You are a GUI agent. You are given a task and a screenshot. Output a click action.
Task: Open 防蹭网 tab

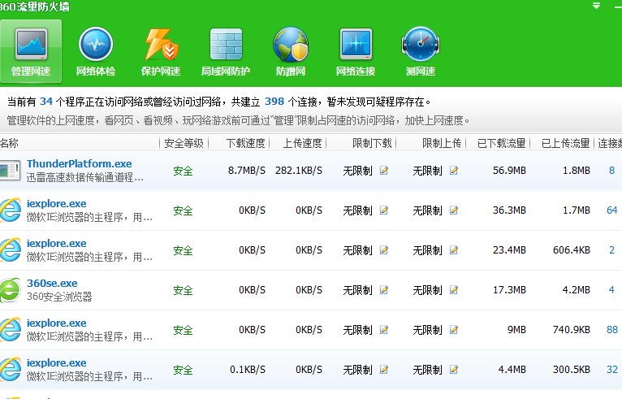[291, 51]
